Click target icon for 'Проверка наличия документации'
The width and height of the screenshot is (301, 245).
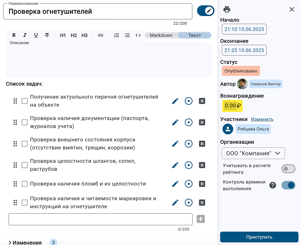click(x=189, y=122)
